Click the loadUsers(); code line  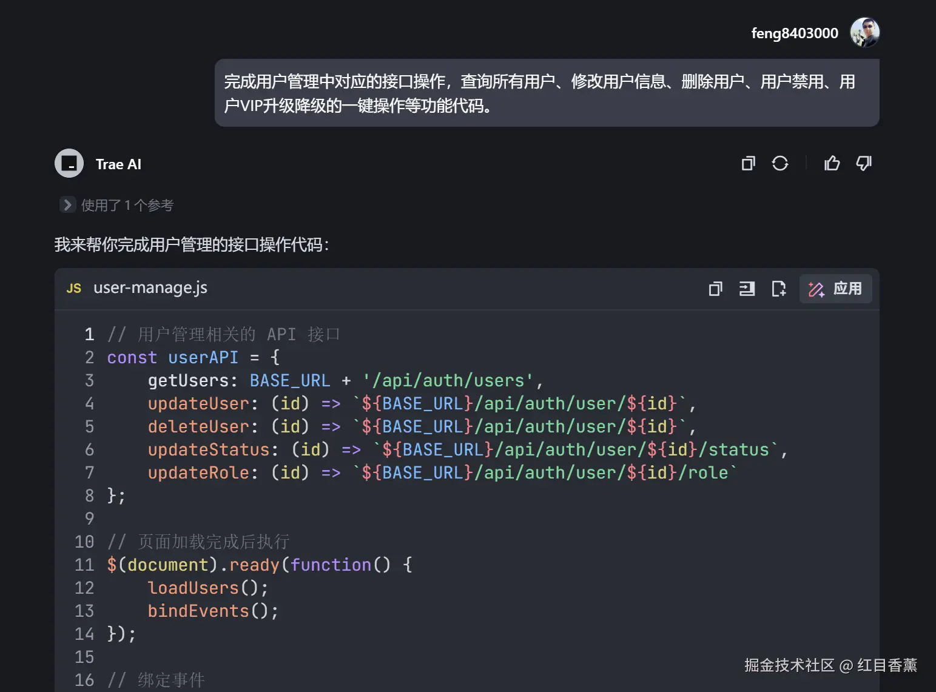(x=207, y=588)
